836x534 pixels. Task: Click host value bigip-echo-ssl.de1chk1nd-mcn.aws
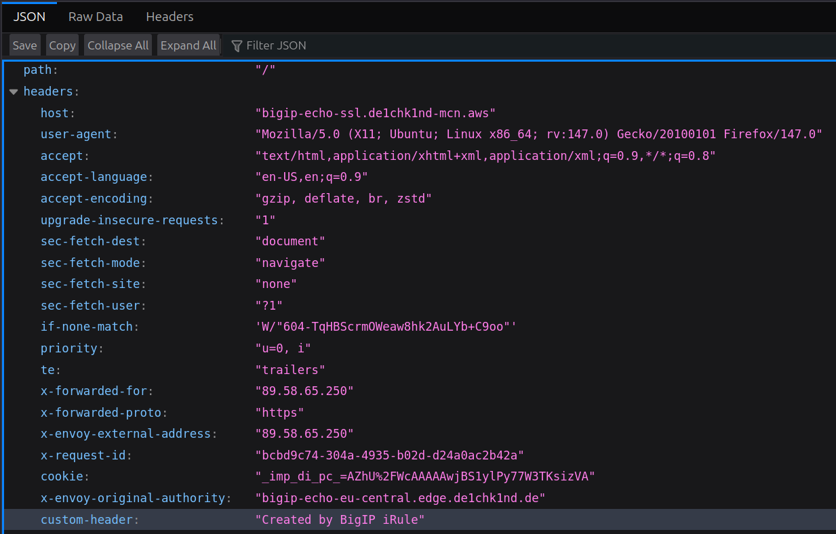pyautogui.click(x=376, y=113)
